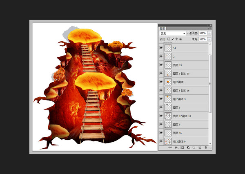Screen dimensions: 245x174
Task: Click the lock image pixels brush icon
Action: [x=173, y=39]
